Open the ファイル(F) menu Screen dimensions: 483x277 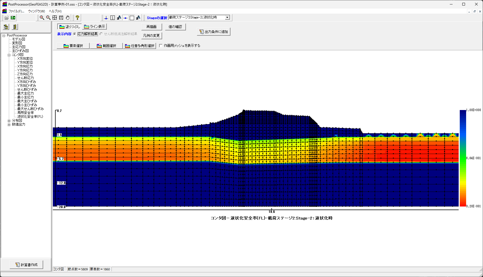pos(16,11)
